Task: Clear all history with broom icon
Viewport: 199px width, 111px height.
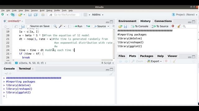Action: [x=179, y=26]
